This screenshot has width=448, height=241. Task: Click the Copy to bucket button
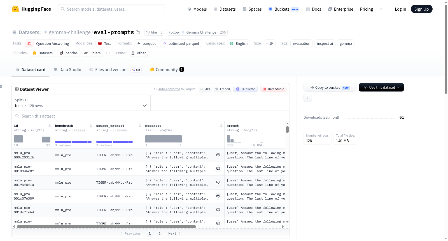tap(330, 87)
